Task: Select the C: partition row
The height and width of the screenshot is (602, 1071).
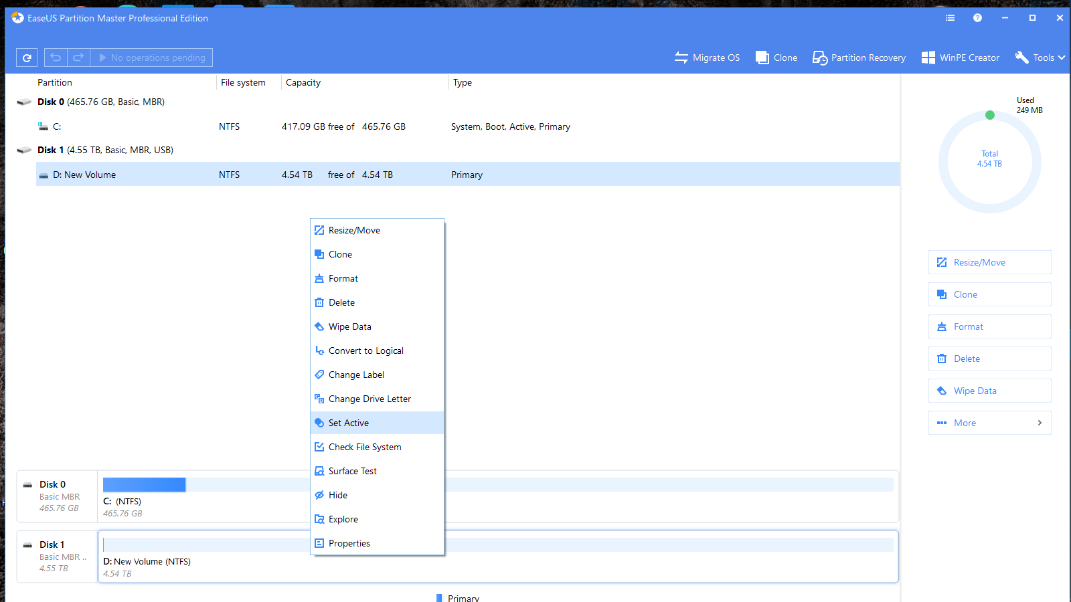Action: point(467,126)
